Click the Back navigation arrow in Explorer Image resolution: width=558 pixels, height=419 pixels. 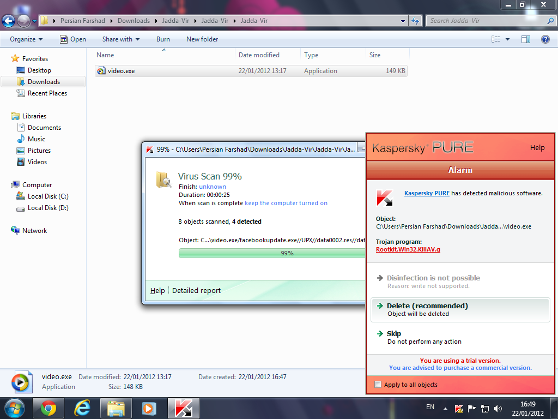pyautogui.click(x=9, y=21)
